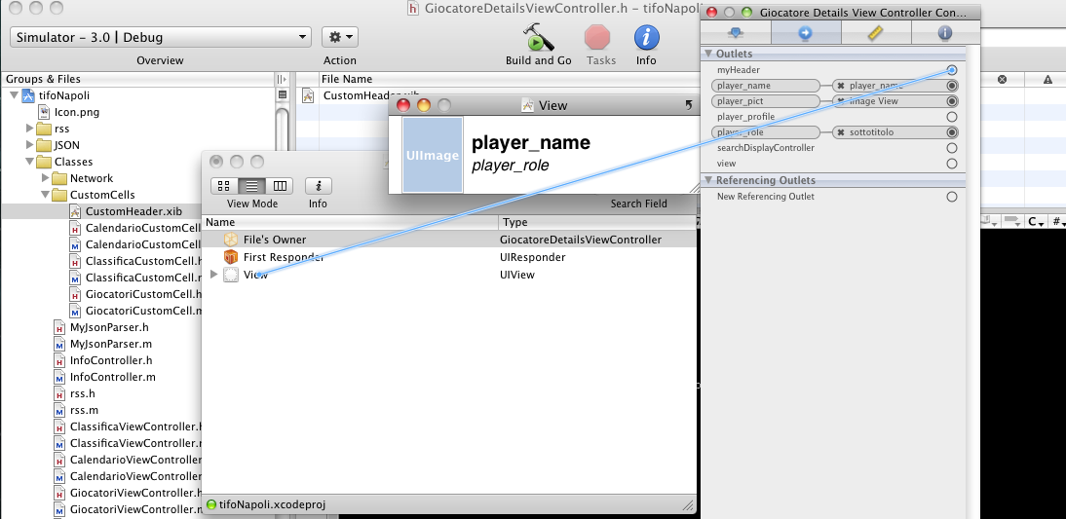Viewport: 1066px width, 519px height.
Task: Click the searchDisplayController outlet circle
Action: coord(952,148)
